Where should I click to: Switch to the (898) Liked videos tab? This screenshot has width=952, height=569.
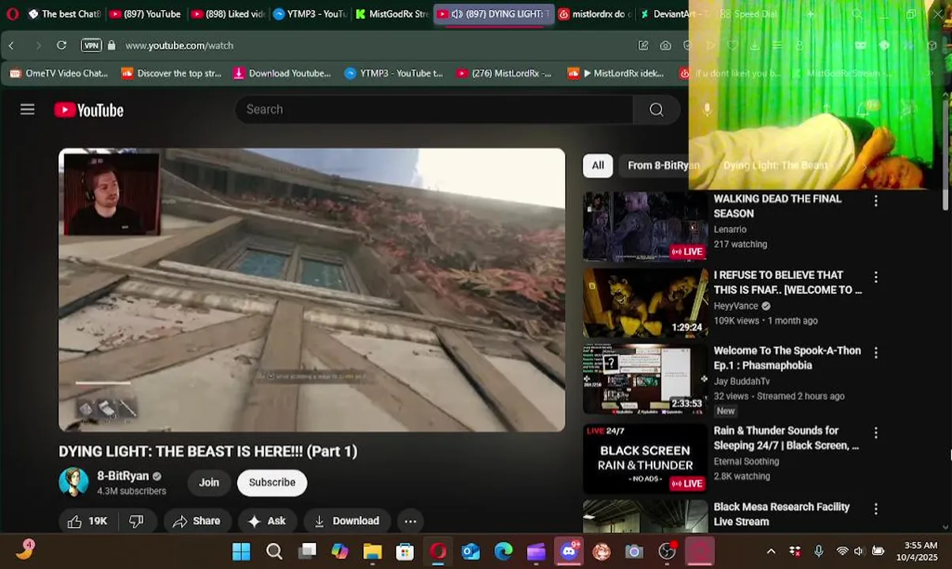tap(228, 14)
